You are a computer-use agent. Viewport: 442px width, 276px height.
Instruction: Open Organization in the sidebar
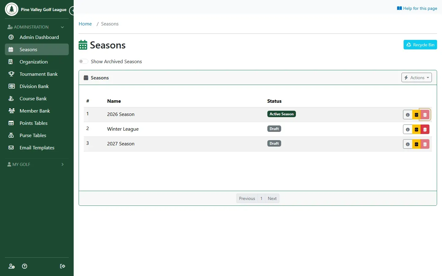37,62
